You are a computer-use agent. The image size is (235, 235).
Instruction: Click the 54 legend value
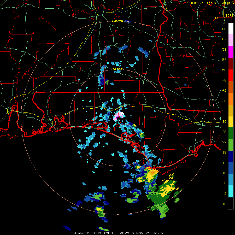tap(224, 60)
